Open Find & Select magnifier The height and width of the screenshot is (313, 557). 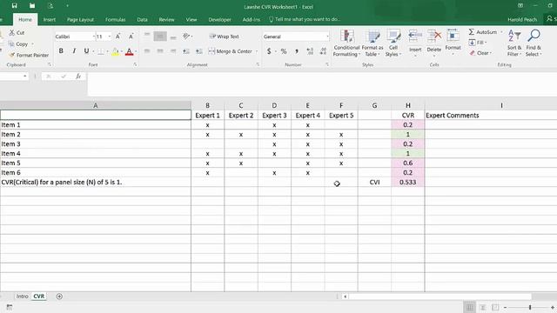[x=534, y=43]
